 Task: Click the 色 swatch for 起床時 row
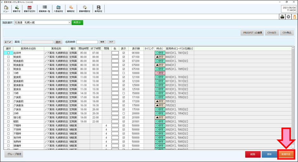(x=115, y=53)
